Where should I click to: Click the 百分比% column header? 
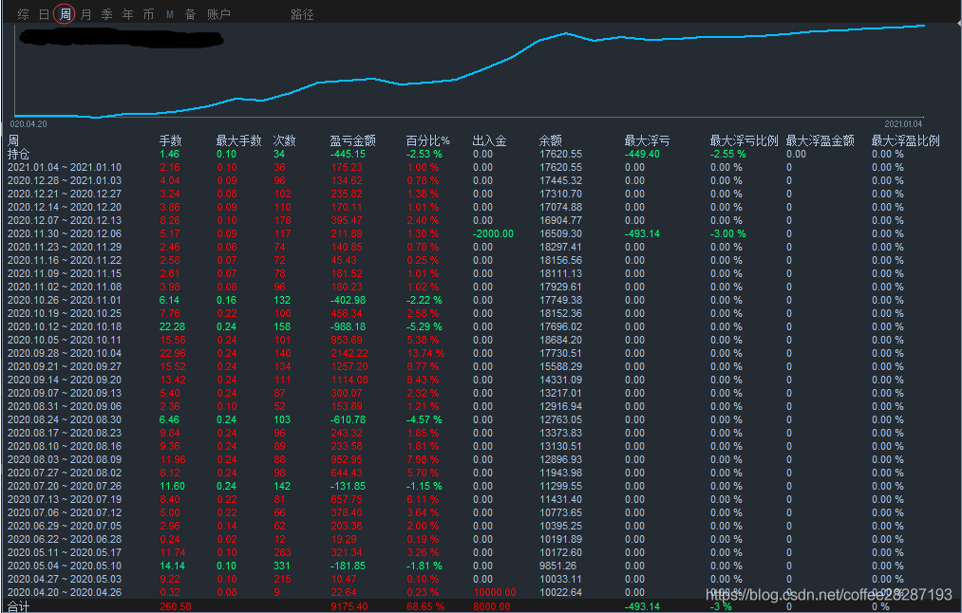428,141
